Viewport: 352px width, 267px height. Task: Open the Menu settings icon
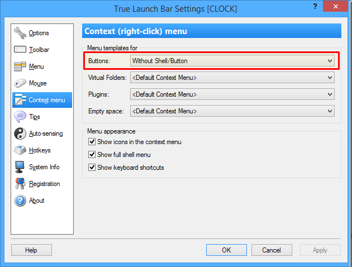[x=20, y=66]
